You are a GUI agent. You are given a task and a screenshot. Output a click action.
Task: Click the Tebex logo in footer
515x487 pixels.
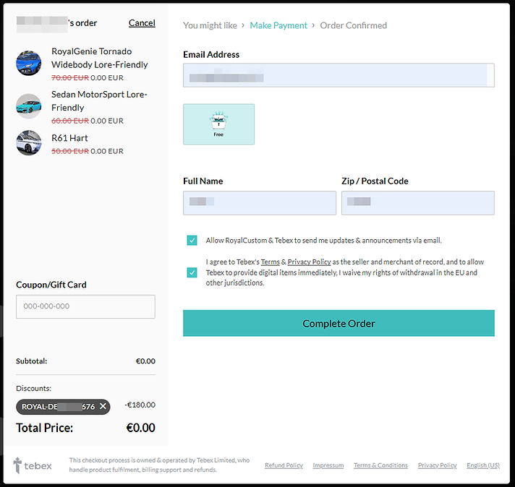click(33, 465)
